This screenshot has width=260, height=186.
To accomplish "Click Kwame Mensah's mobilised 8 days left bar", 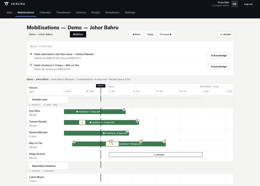I will coord(97,133).
